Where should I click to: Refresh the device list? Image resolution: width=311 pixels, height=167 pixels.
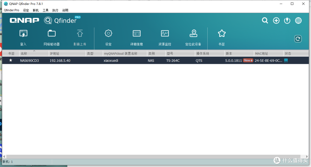pos(298,39)
